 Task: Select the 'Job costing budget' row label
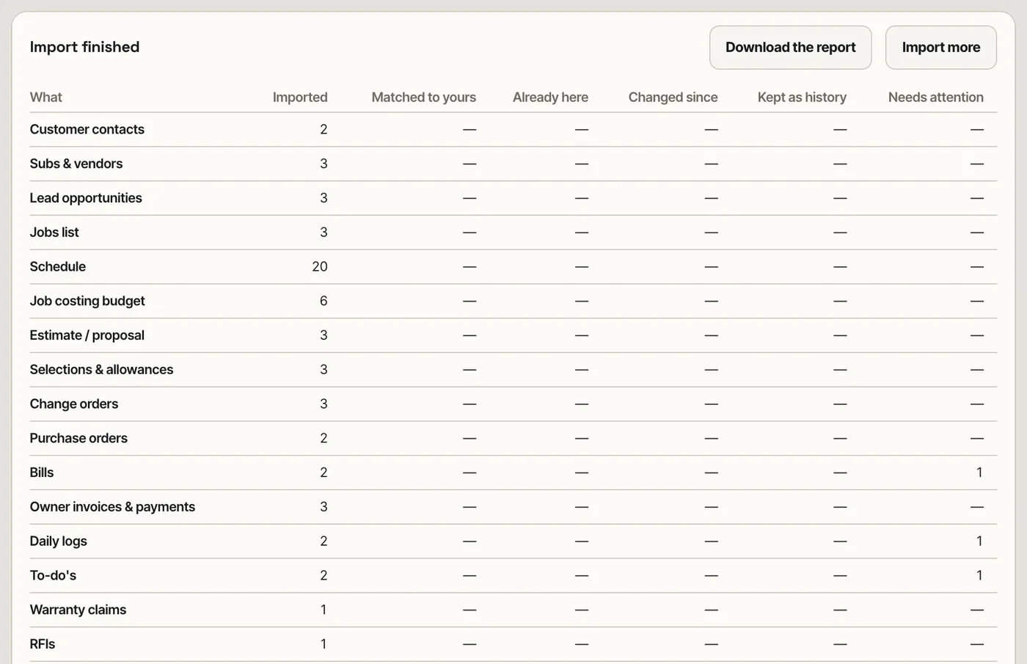[x=87, y=301]
